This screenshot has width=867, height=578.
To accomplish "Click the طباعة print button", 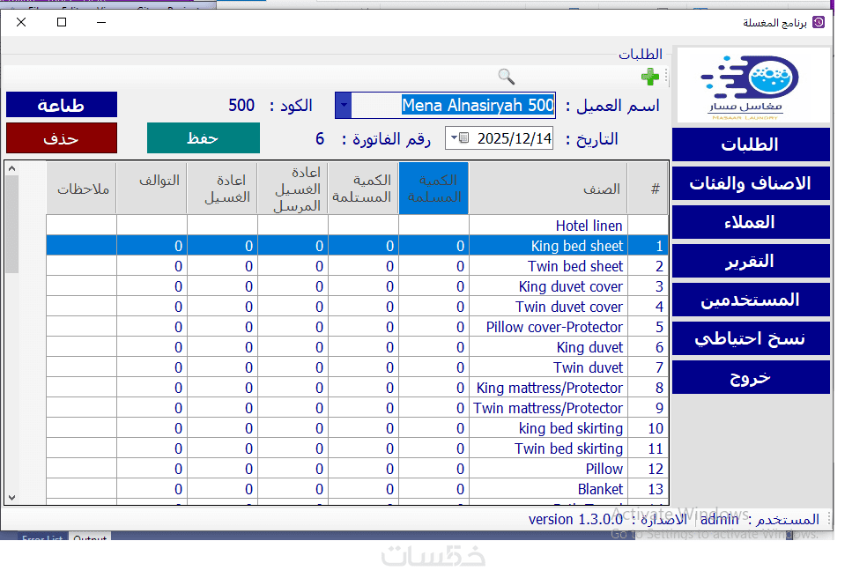I will coord(62,105).
